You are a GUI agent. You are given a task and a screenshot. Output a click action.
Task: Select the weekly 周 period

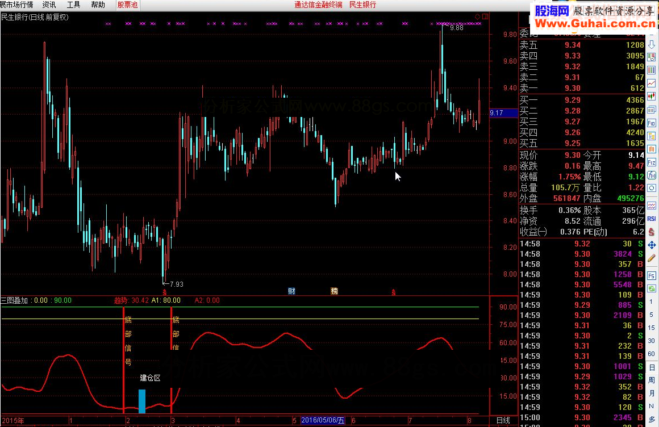pyautogui.click(x=652, y=380)
